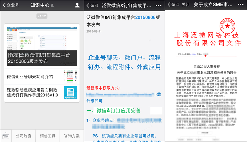The width and height of the screenshot is (247, 142).
Task: Open 泛微移动建模应用发布到微信或钉钉操作手册 article
Action: click(33, 93)
